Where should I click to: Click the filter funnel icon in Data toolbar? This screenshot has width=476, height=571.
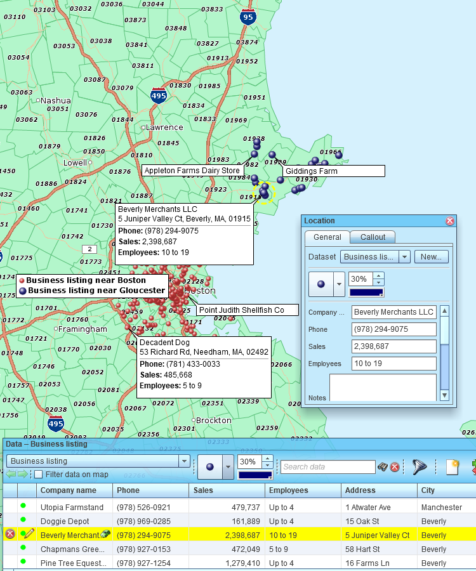(419, 467)
